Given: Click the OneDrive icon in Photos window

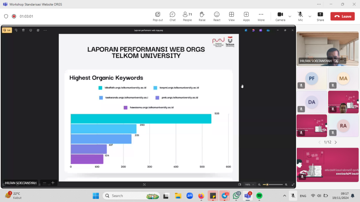Looking at the screenshot, I should [268, 30].
